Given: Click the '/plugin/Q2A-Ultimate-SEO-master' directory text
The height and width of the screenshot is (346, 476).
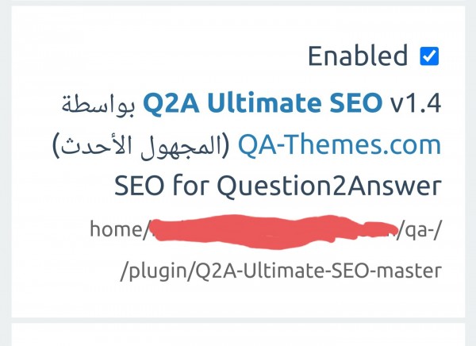Looking at the screenshot, I should (280, 271).
